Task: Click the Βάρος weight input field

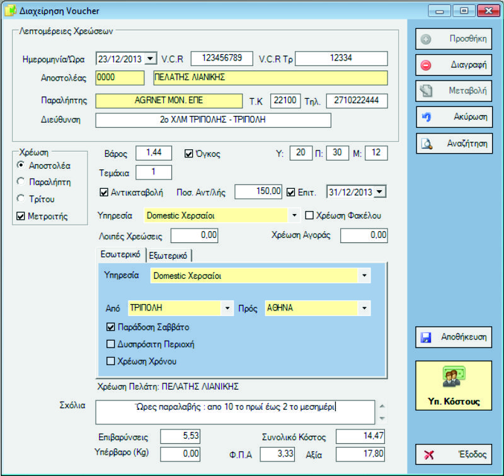Action: pyautogui.click(x=154, y=153)
